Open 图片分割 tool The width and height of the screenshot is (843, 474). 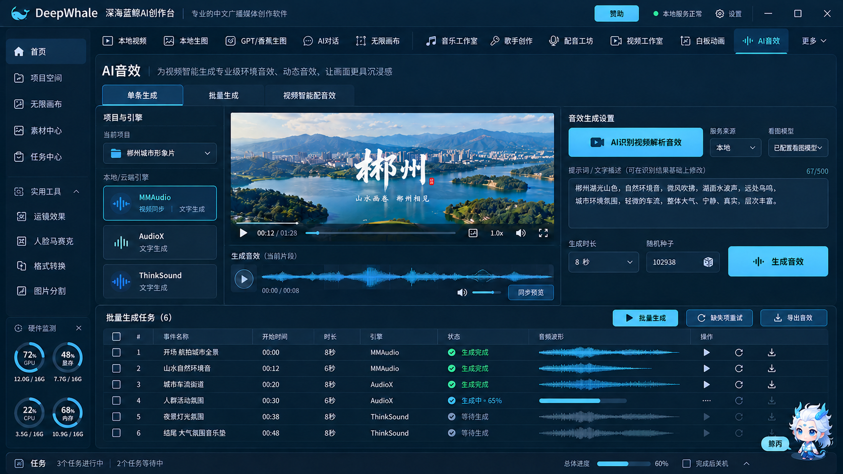pos(46,291)
